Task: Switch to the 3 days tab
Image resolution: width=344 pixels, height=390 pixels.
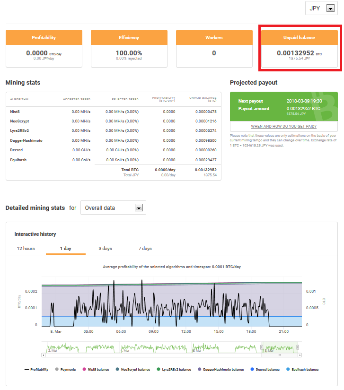Action: pos(106,249)
